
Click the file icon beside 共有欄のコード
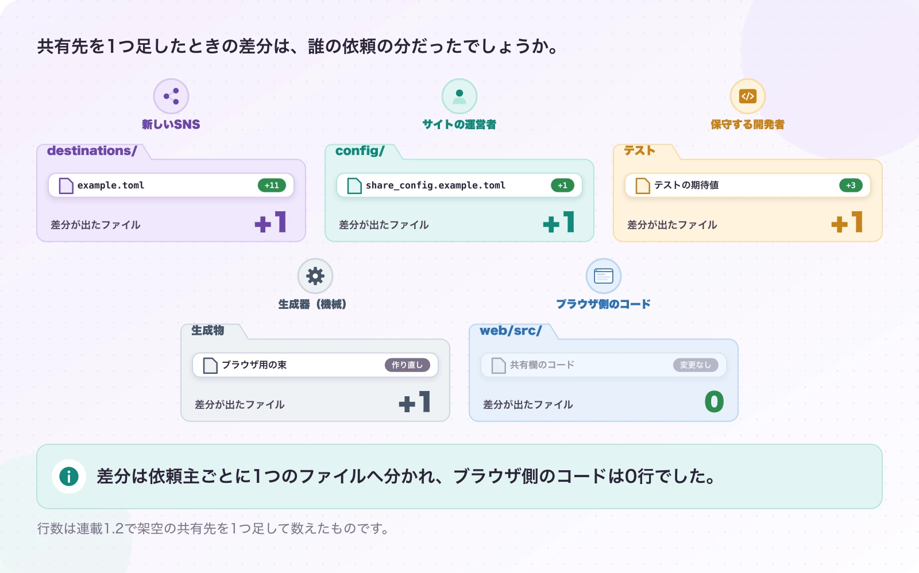click(499, 365)
